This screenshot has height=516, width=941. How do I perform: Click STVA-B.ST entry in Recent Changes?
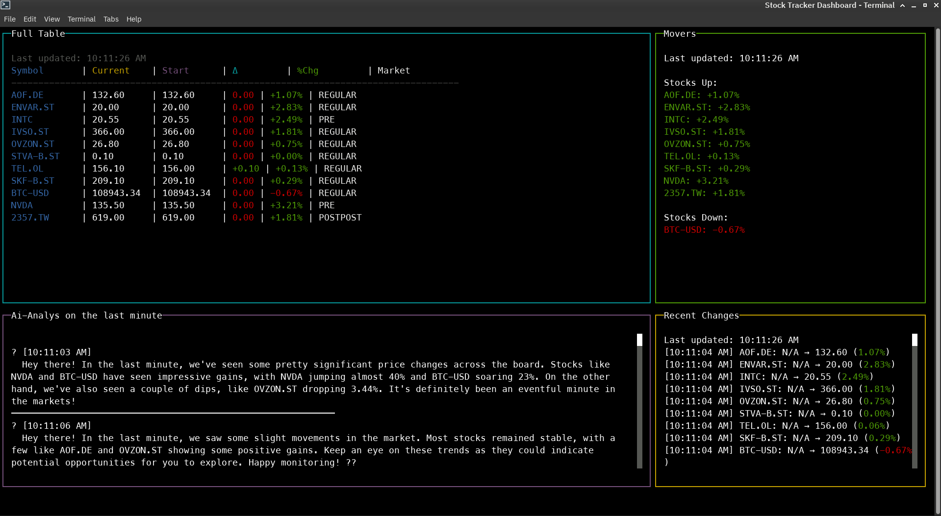pos(780,414)
